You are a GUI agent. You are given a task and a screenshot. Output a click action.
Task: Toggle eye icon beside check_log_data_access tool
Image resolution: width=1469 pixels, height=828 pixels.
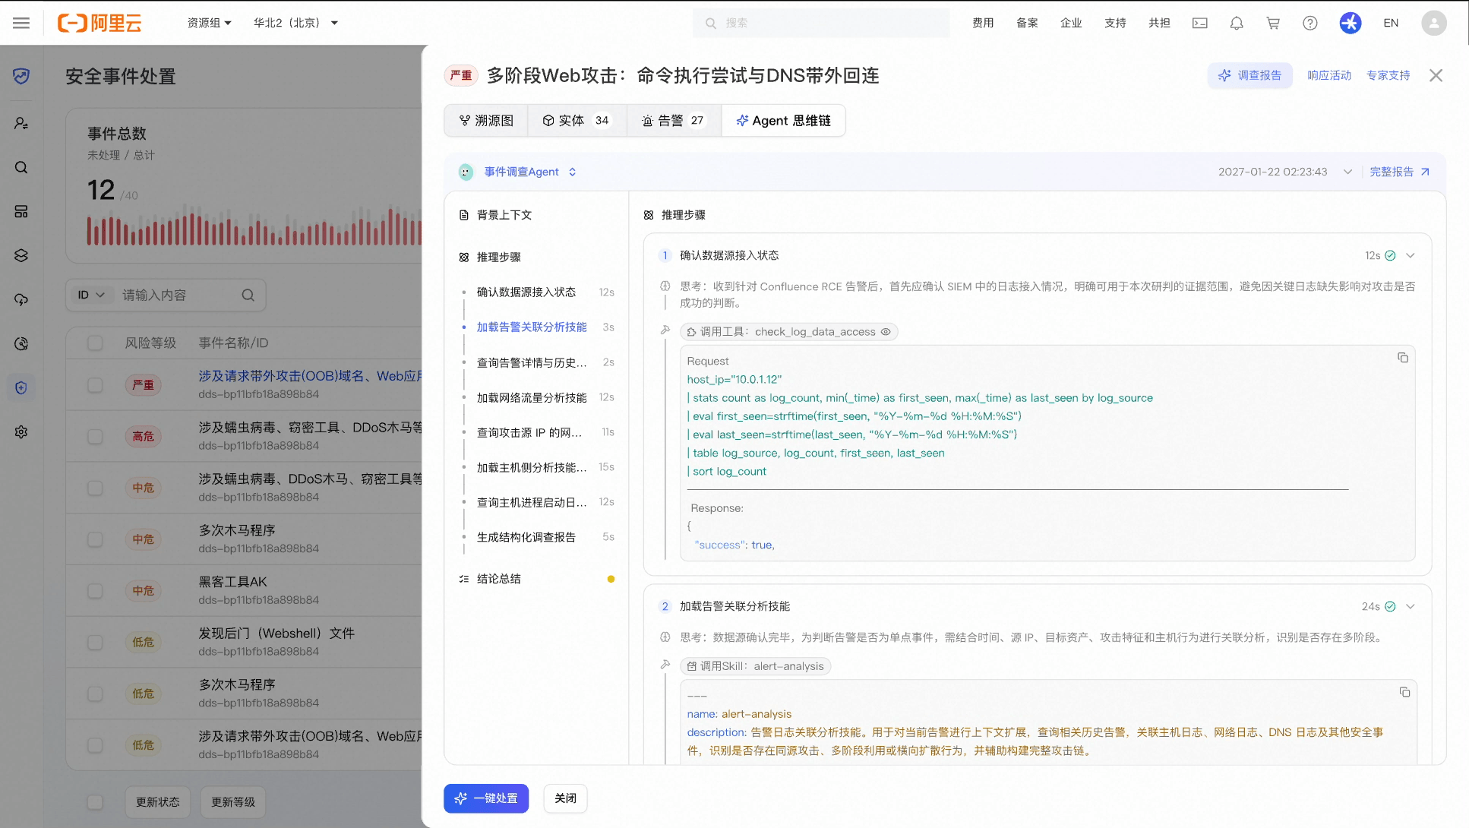(x=886, y=332)
